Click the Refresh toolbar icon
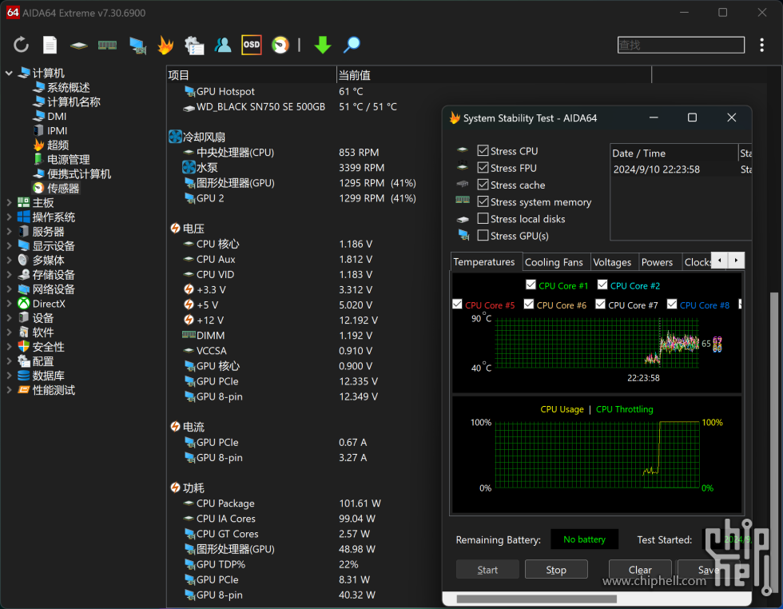Image resolution: width=783 pixels, height=609 pixels. pyautogui.click(x=21, y=45)
